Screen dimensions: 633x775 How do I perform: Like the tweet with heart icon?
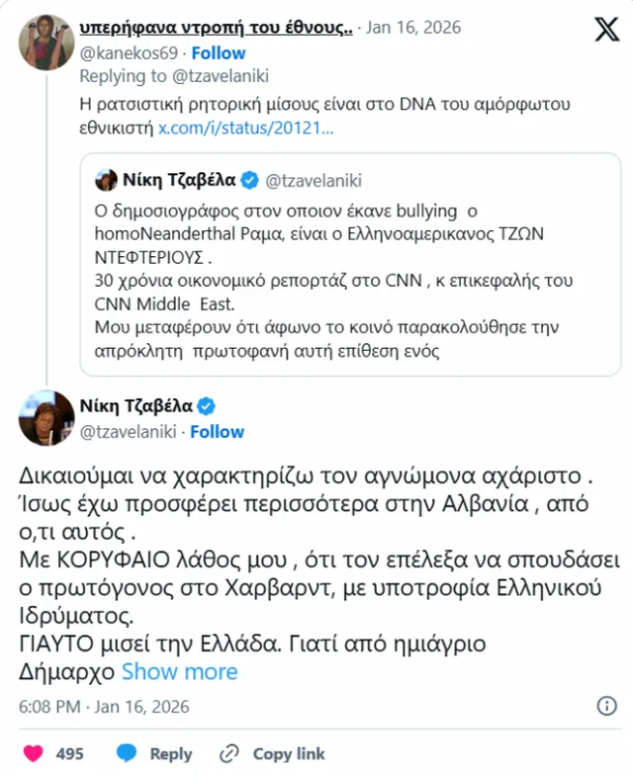[x=34, y=753]
